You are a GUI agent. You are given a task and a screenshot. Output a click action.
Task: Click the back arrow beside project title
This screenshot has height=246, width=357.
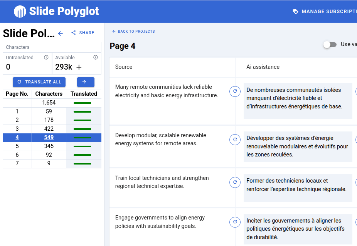click(x=61, y=33)
